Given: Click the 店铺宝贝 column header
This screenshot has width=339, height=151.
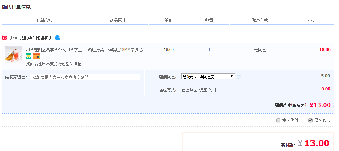Looking at the screenshot, I should (45, 21).
